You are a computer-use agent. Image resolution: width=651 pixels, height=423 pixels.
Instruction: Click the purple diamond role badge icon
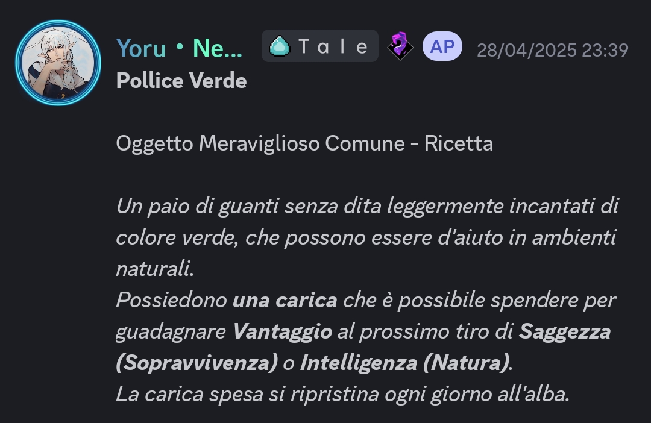(x=400, y=46)
